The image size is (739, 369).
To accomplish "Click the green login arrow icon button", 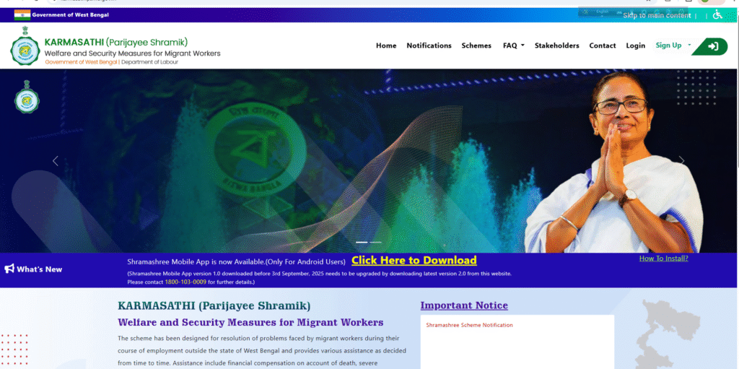I will (x=710, y=46).
